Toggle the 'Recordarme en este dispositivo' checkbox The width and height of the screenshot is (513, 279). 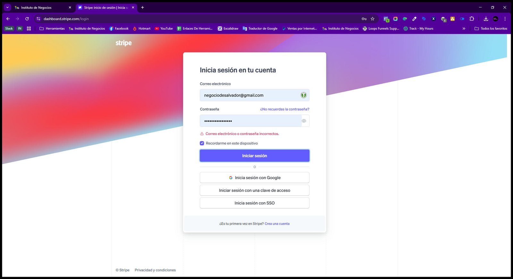tap(202, 143)
